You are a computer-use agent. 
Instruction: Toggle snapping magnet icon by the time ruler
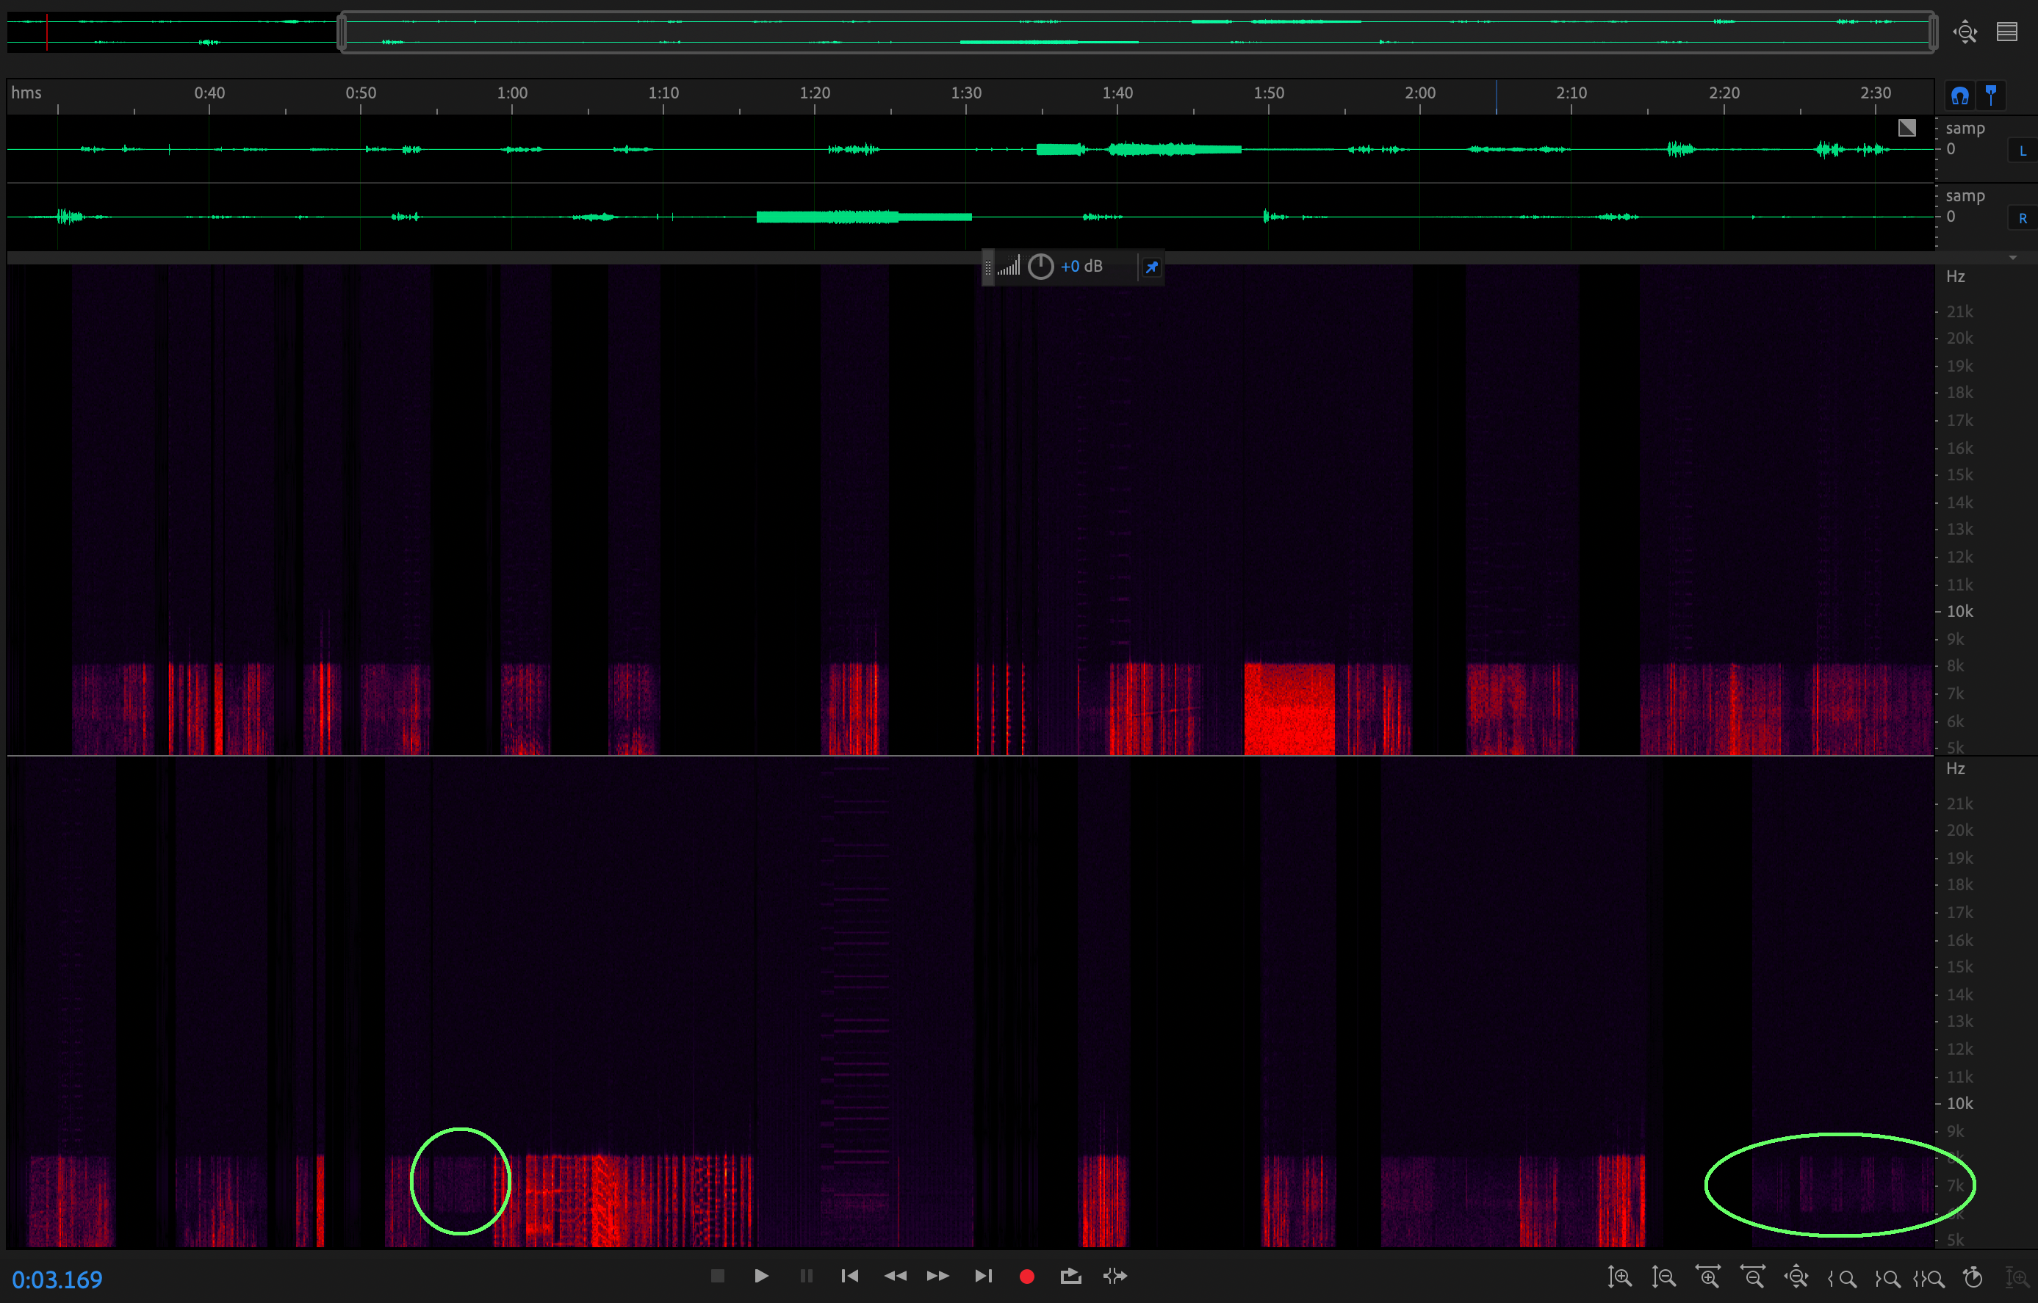(x=1959, y=95)
